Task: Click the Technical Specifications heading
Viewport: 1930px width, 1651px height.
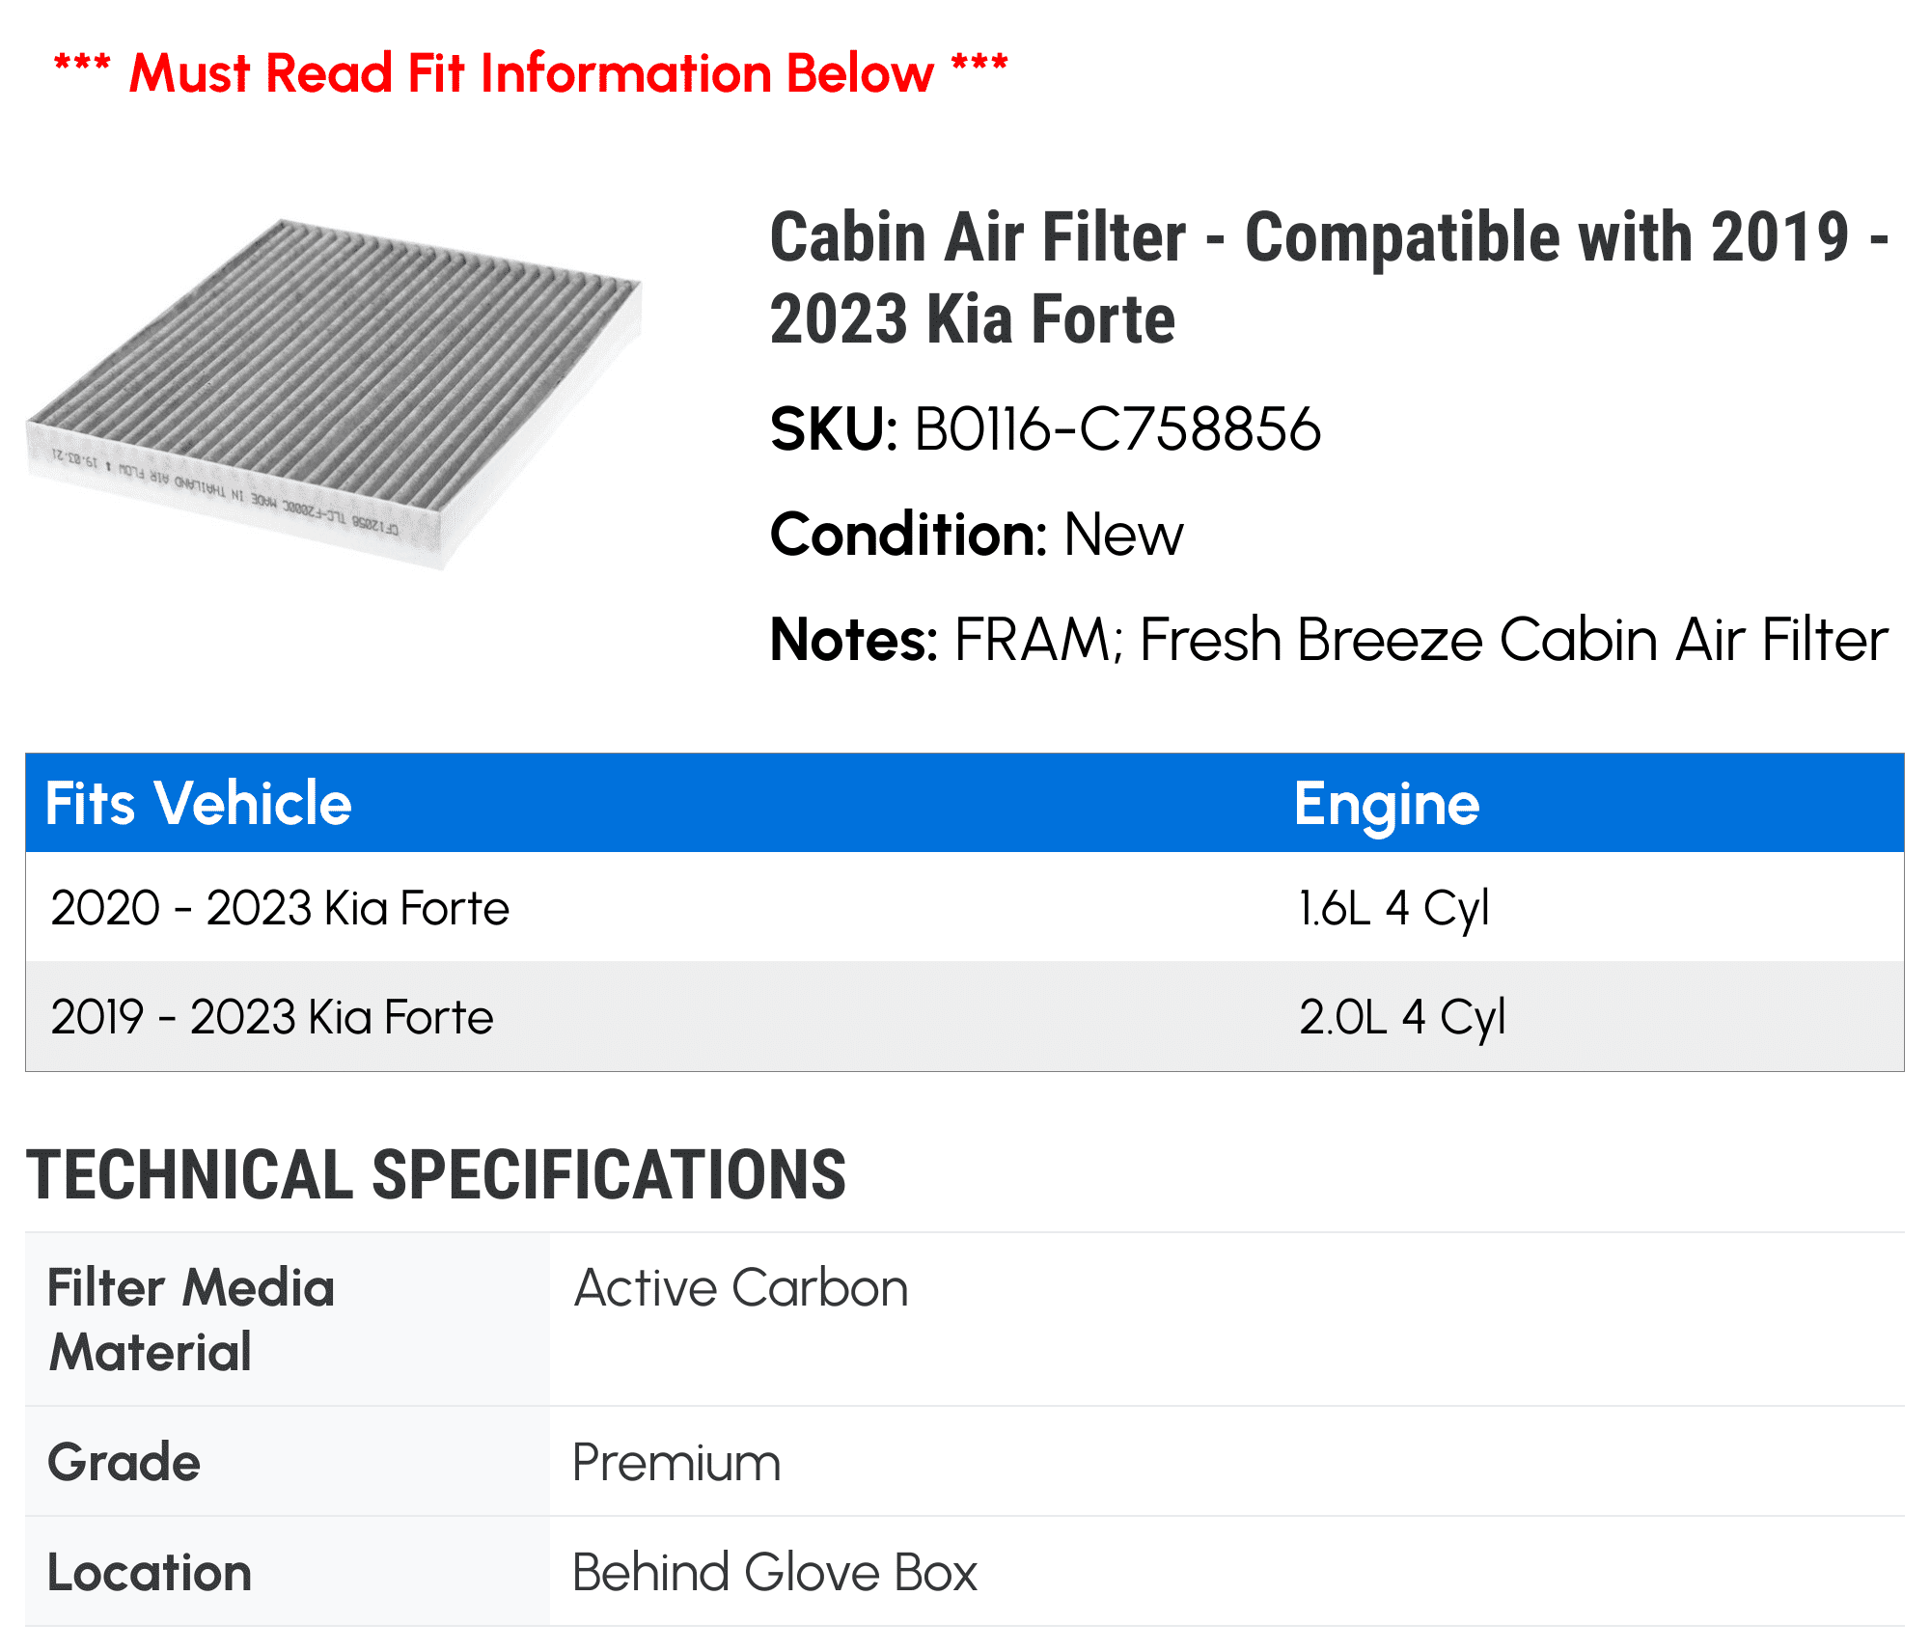Action: click(x=436, y=1175)
